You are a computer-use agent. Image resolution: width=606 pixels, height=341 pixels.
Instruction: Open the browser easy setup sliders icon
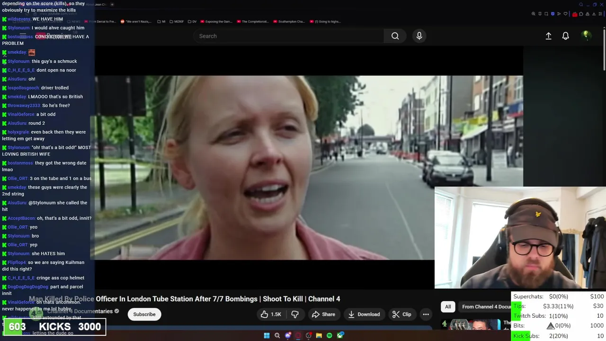(600, 14)
